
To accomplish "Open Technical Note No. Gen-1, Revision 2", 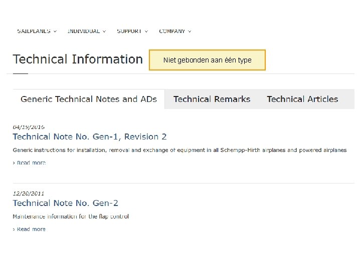I will (x=89, y=136).
